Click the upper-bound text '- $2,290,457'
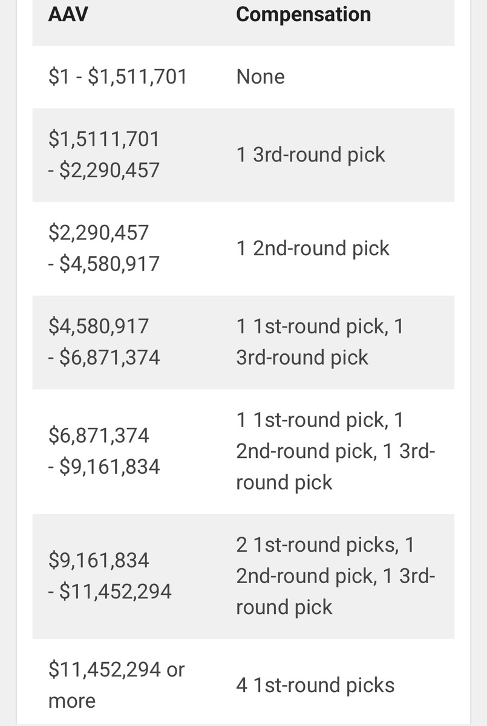Screen dimensions: 487x726 point(103,171)
